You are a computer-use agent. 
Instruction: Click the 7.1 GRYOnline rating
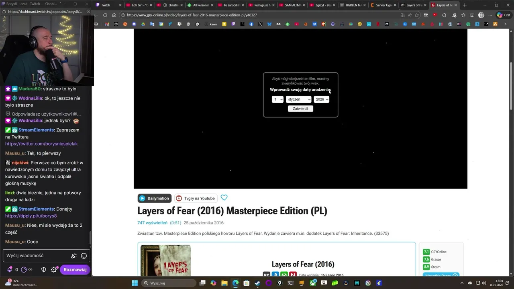pyautogui.click(x=434, y=252)
